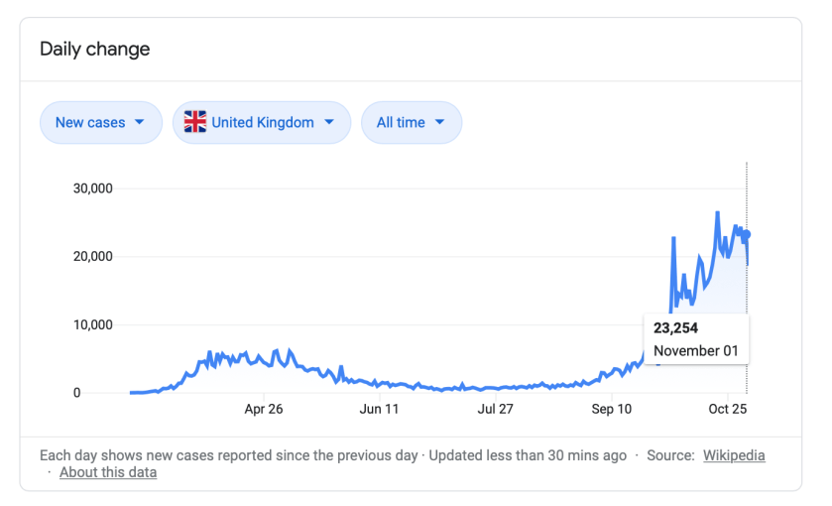Viewport: 832px width, 506px height.
Task: Click the 10,000 y-axis label
Action: pos(93,325)
